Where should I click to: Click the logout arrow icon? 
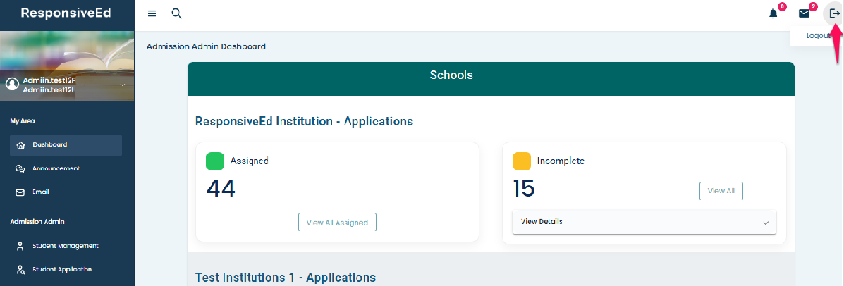[834, 13]
